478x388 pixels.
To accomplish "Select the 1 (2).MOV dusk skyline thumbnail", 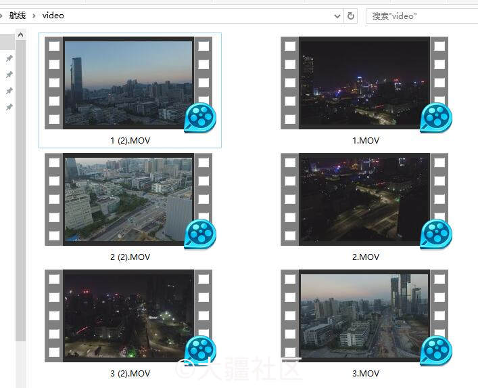I will pos(128,83).
